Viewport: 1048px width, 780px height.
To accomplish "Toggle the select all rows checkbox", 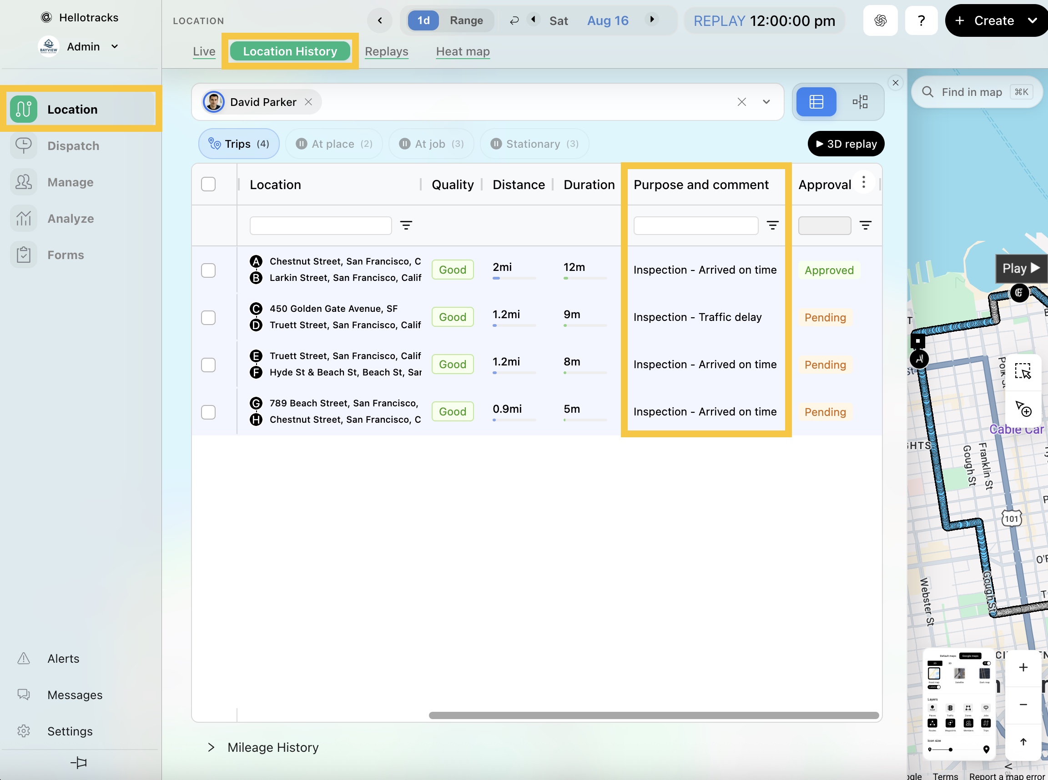I will (208, 184).
